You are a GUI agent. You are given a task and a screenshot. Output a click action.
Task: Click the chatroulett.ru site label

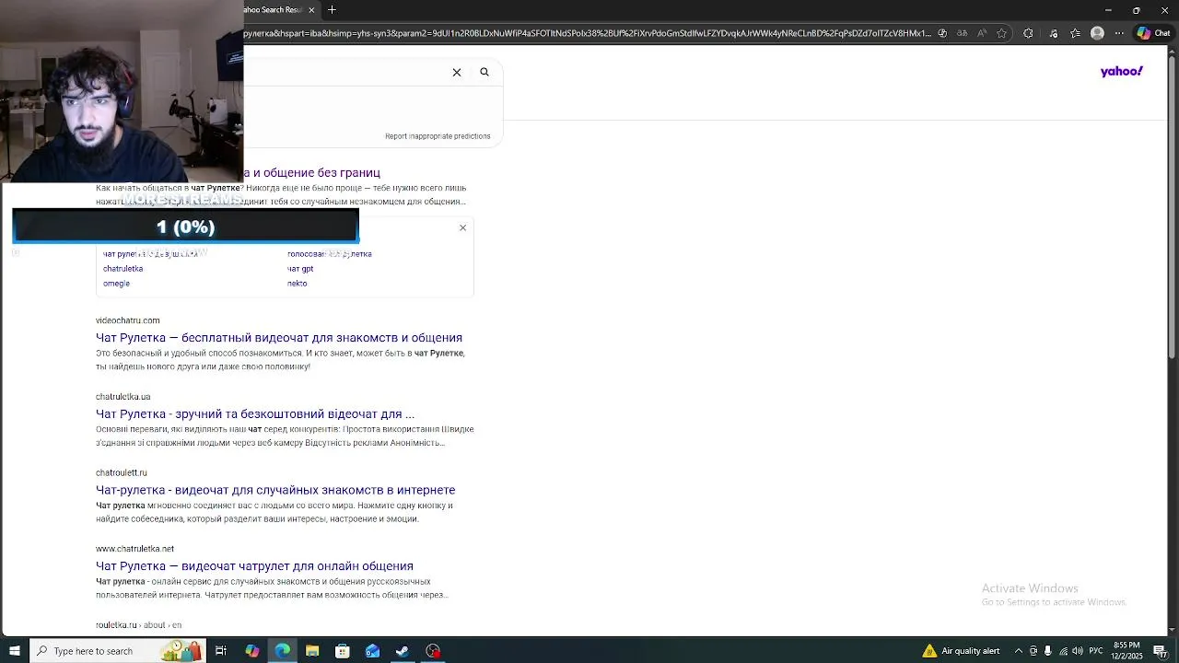click(x=122, y=473)
